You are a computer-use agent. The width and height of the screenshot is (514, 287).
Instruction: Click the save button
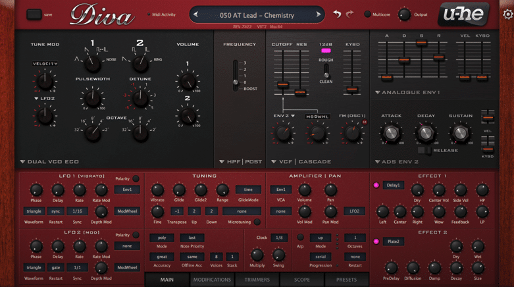pyautogui.click(x=34, y=14)
